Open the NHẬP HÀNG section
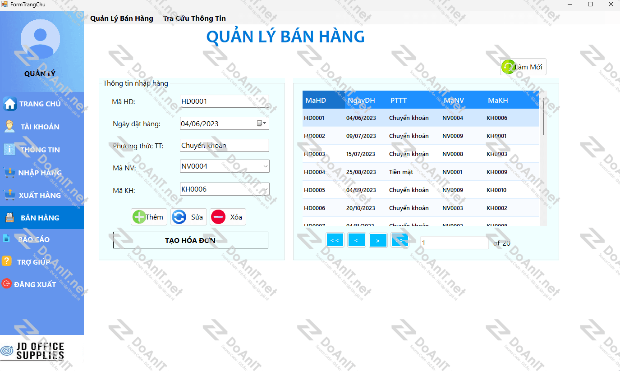This screenshot has width=620, height=371. (x=42, y=173)
